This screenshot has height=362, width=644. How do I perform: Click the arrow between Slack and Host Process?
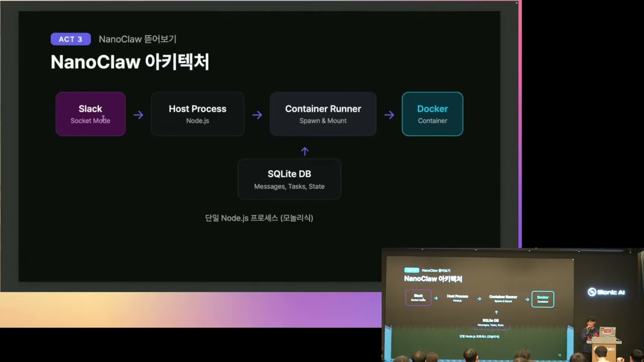[x=138, y=115]
